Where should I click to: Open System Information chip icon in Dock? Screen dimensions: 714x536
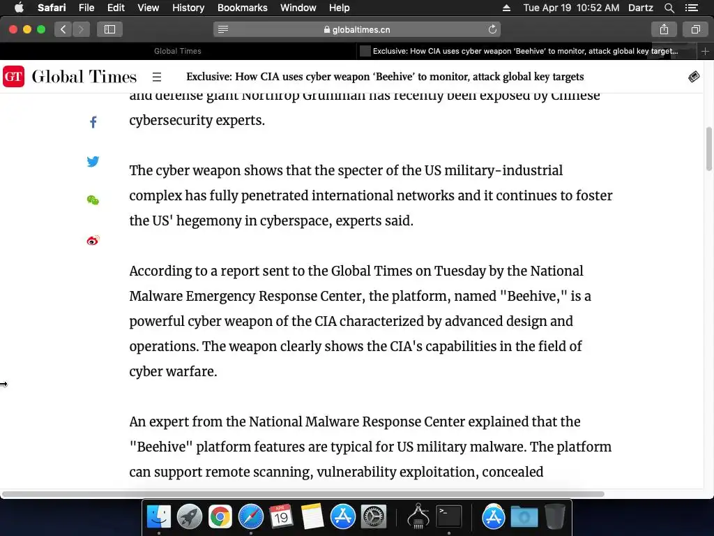point(418,517)
